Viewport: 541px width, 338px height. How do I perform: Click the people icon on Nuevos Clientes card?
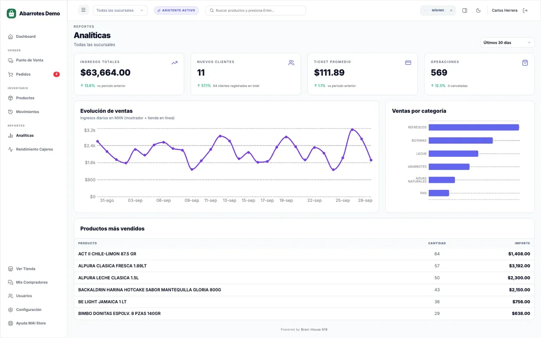tap(291, 63)
